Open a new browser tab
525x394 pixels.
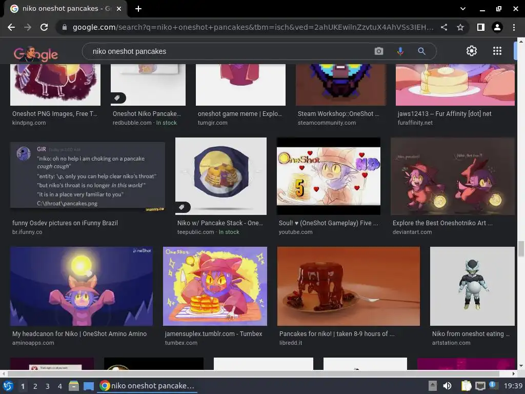[x=138, y=9]
